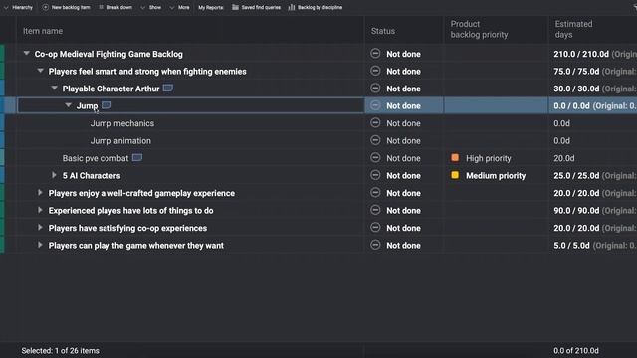This screenshot has width=637, height=358.
Task: Click 5.0 / 5.0d estimated days value
Action: (x=571, y=246)
